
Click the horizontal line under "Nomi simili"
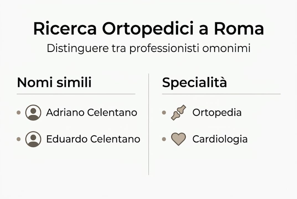coord(76,94)
